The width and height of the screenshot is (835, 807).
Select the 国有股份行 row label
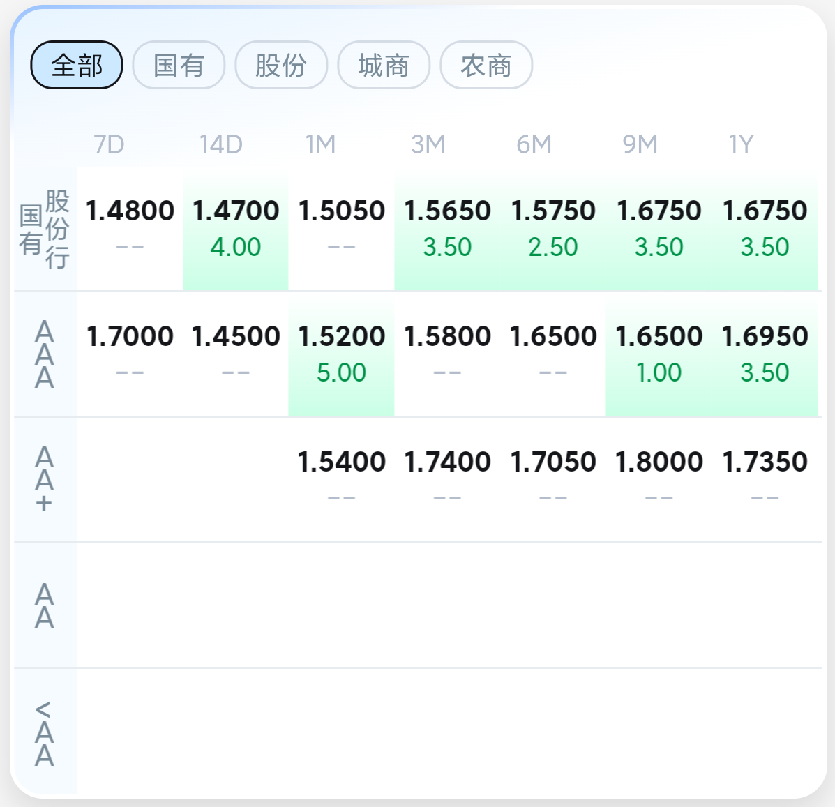45,229
